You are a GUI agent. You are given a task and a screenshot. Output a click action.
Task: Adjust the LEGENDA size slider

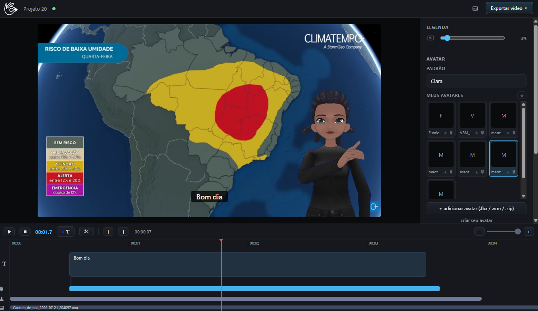coord(472,38)
